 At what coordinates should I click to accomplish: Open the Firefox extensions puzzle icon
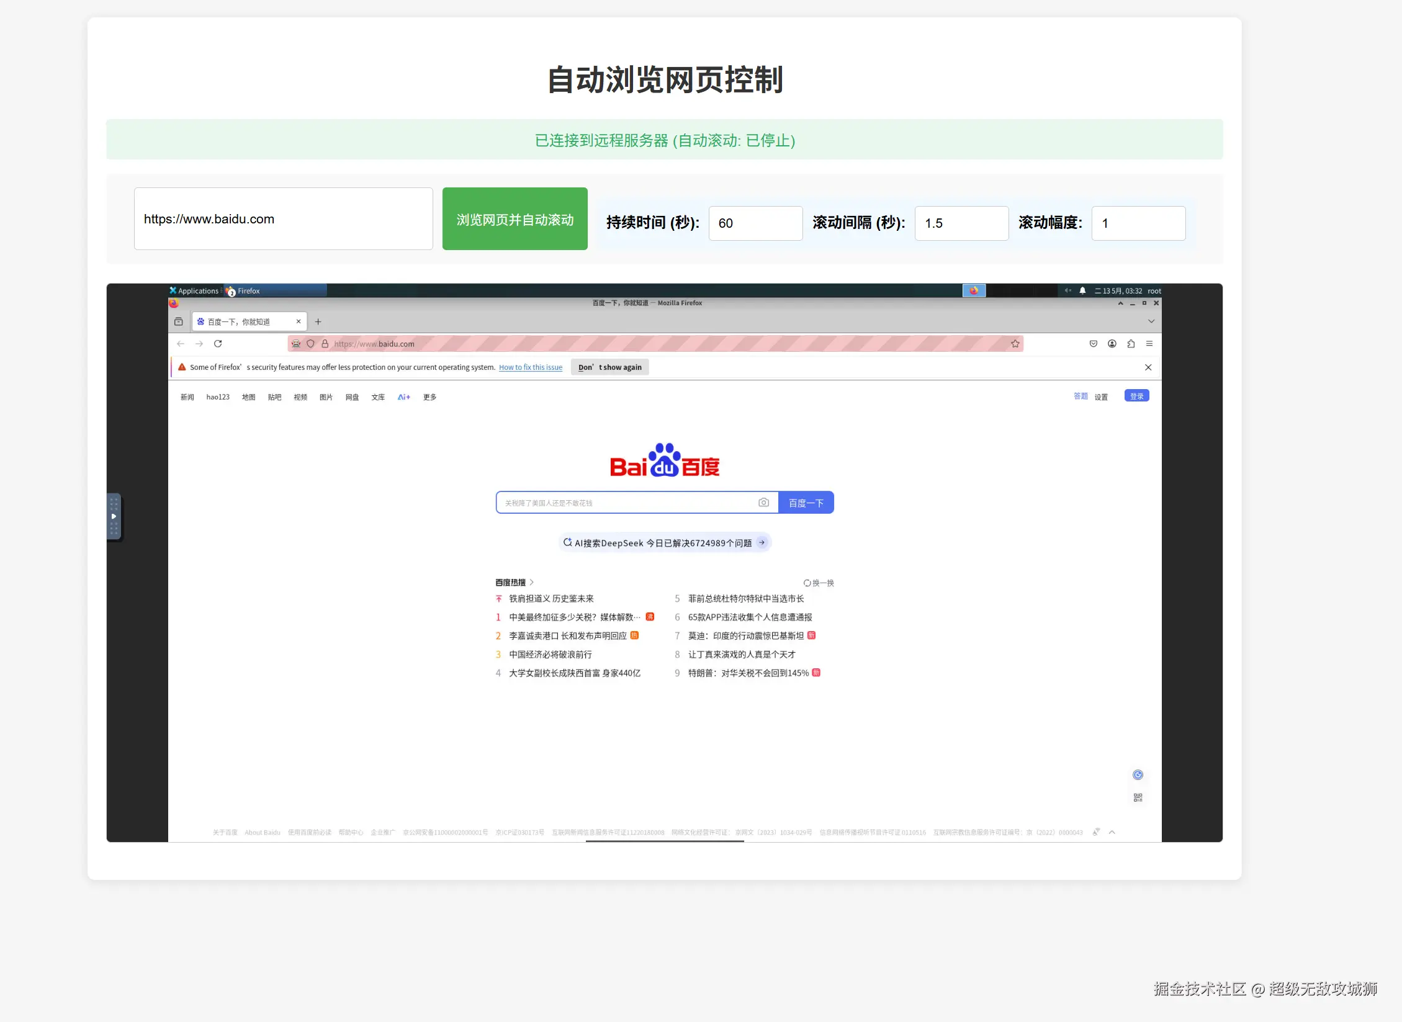(1131, 344)
